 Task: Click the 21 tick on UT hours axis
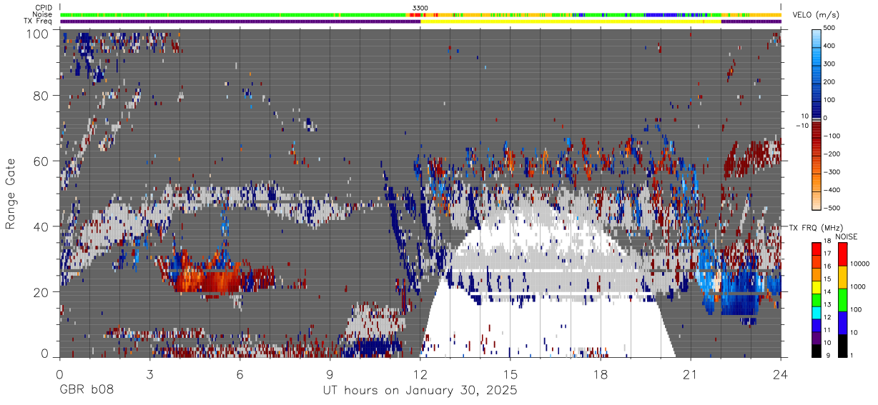point(691,374)
